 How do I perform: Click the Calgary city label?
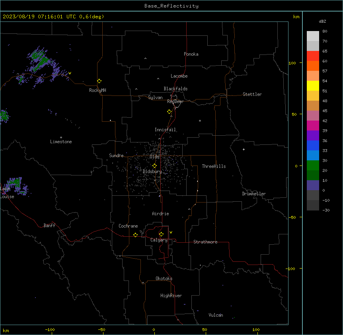159,240
